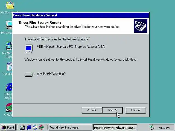Click the hardware tray icon near the clock
175x131 pixels.
152,127
